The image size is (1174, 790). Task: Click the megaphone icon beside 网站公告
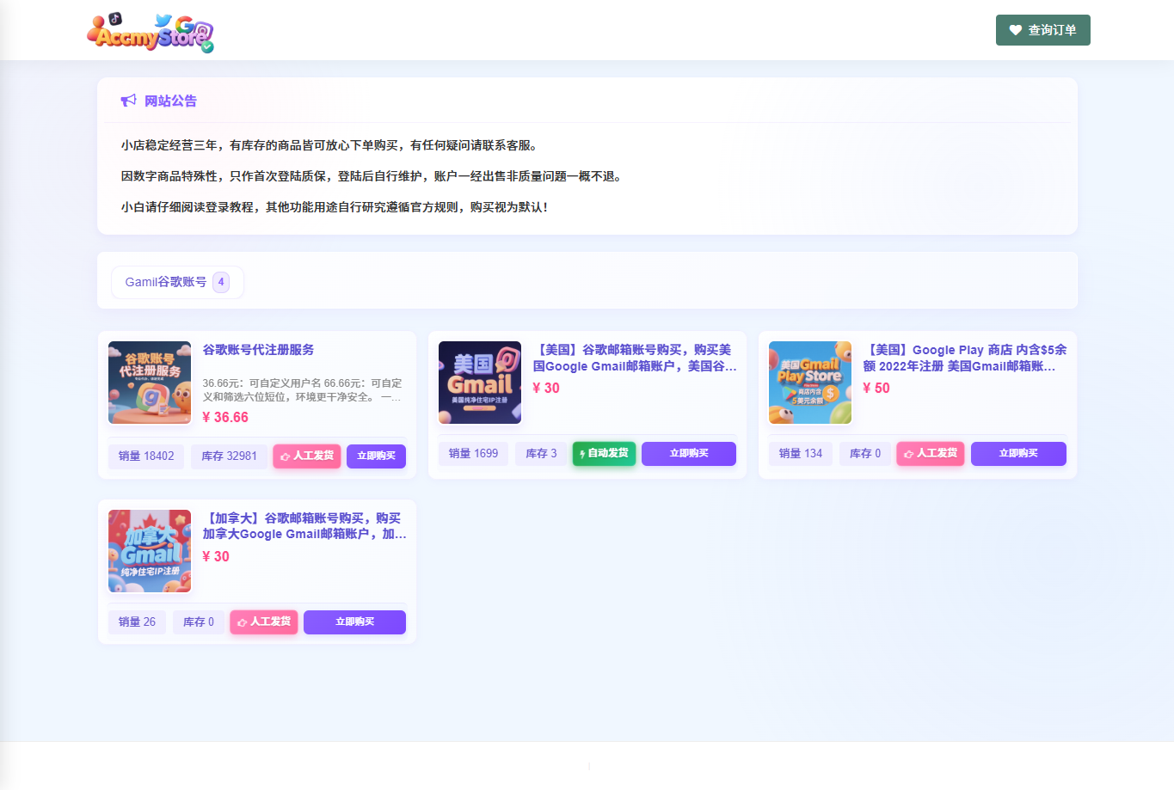(x=128, y=101)
